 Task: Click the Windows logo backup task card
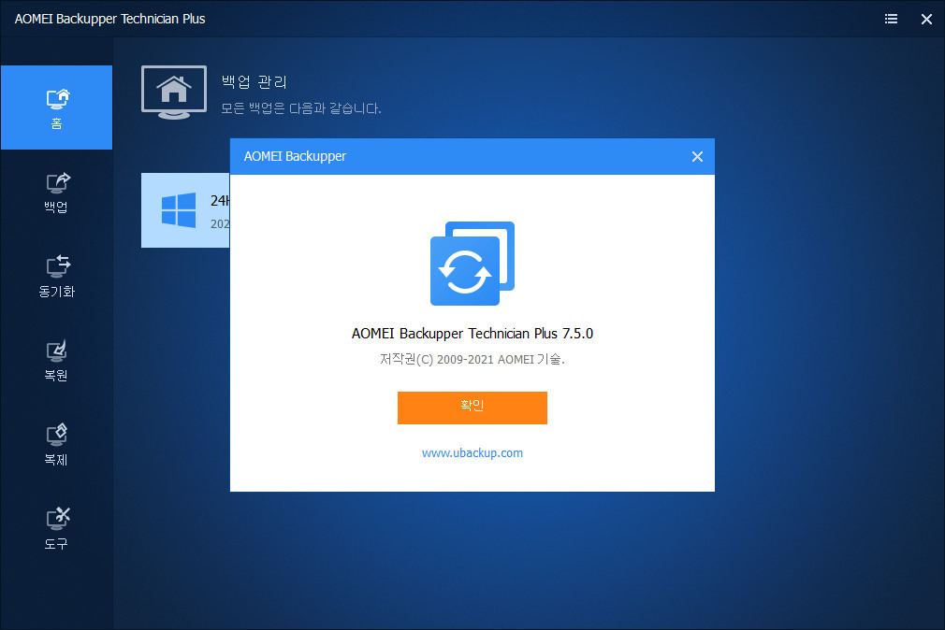pyautogui.click(x=185, y=210)
